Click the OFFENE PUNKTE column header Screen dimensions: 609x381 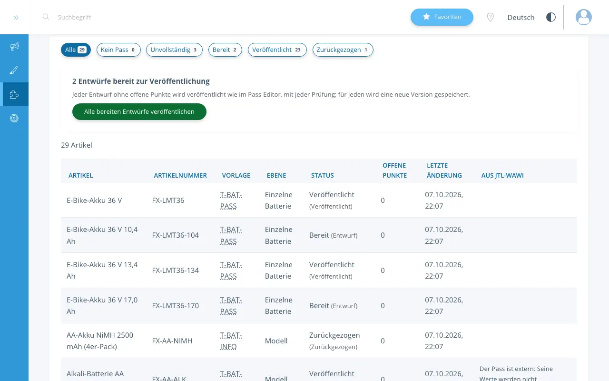(x=395, y=170)
